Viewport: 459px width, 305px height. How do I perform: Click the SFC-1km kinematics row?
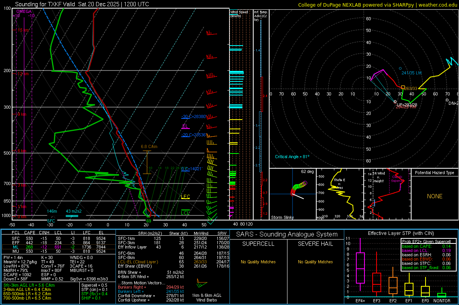(x=173, y=238)
